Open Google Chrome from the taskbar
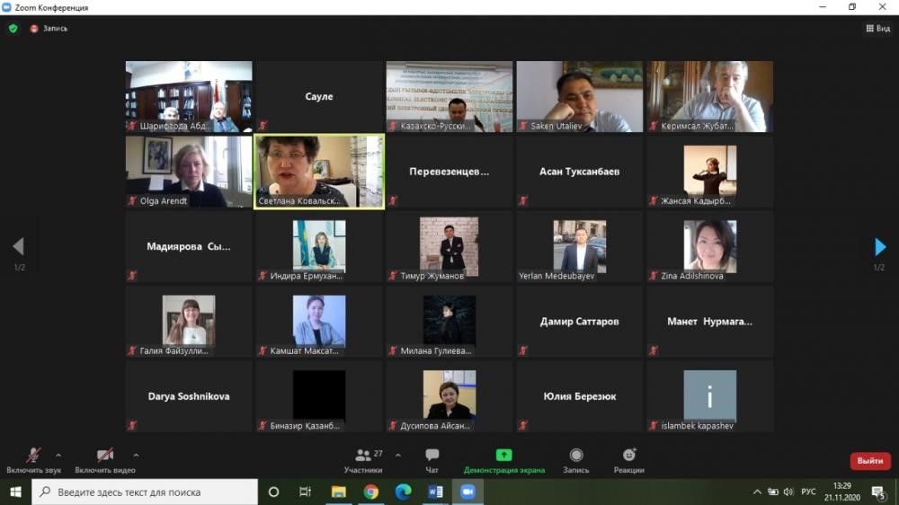This screenshot has height=505, width=899. [370, 492]
